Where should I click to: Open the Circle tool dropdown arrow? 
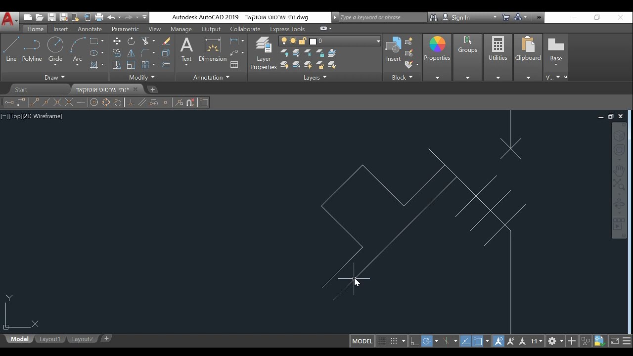pyautogui.click(x=55, y=65)
